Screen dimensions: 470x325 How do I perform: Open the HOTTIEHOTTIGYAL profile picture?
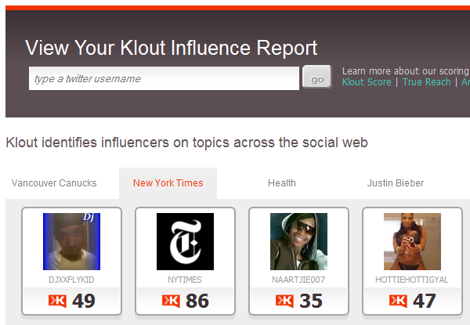(412, 241)
